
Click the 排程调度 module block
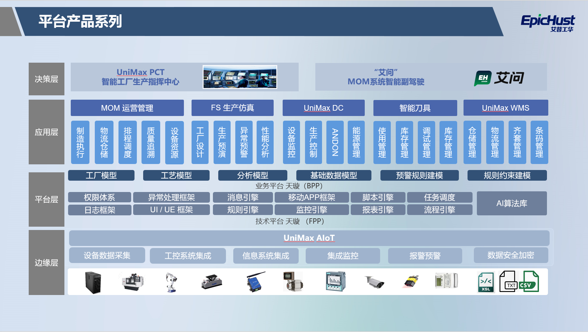(x=127, y=142)
